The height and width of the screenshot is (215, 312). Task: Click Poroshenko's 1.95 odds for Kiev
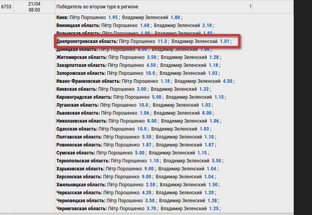tap(113, 18)
